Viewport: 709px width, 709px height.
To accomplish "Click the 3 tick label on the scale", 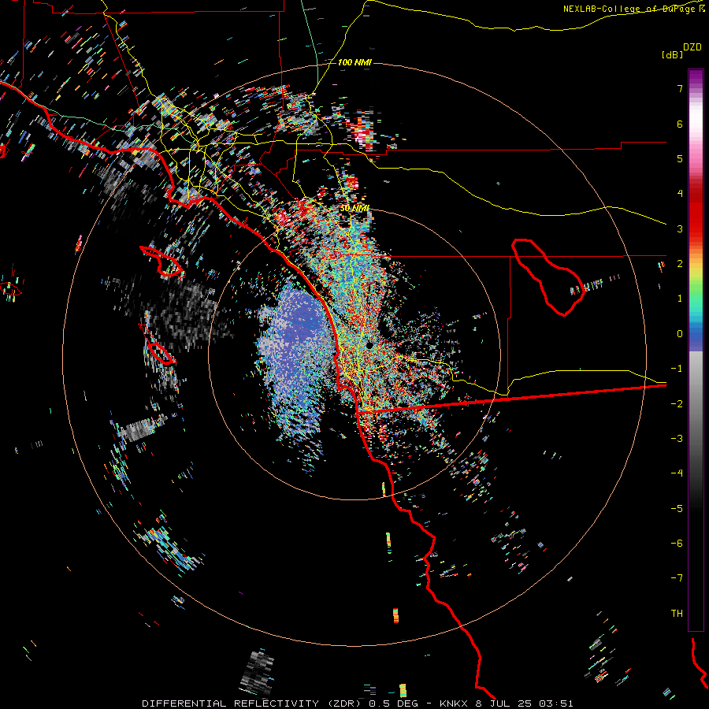I will point(680,228).
